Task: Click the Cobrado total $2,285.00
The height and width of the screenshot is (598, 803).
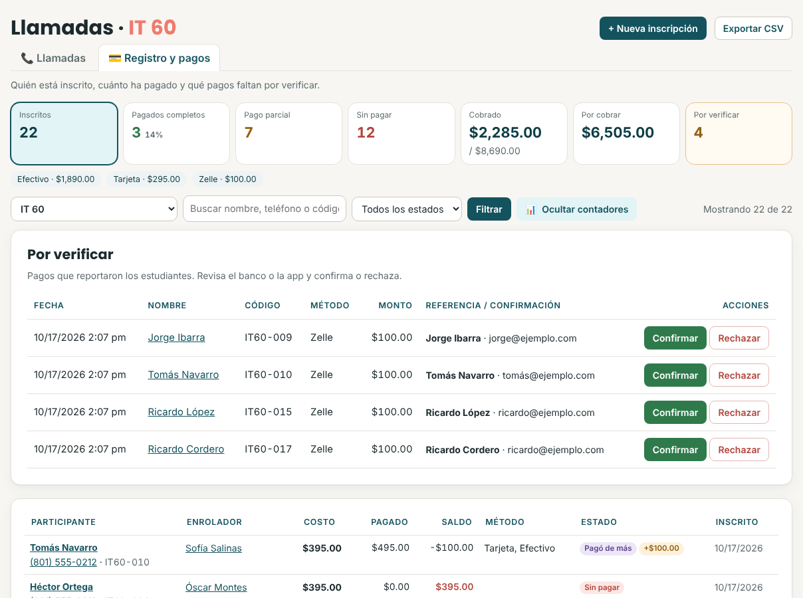Action: tap(505, 133)
